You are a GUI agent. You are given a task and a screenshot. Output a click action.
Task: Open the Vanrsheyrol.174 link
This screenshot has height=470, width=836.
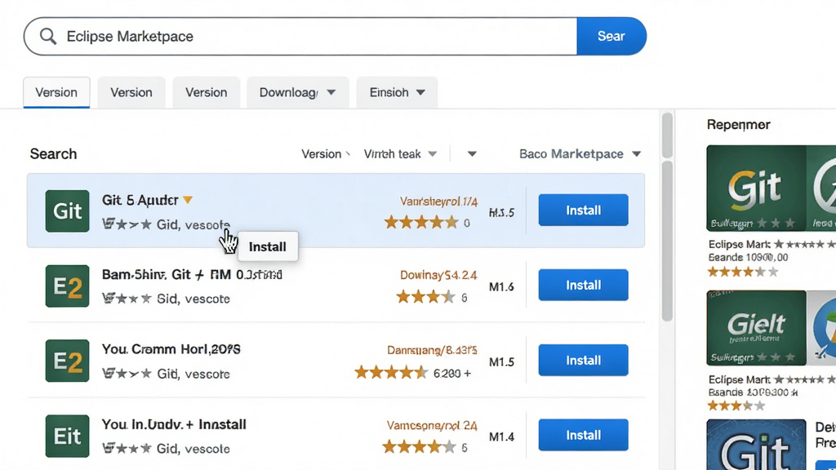(x=438, y=202)
